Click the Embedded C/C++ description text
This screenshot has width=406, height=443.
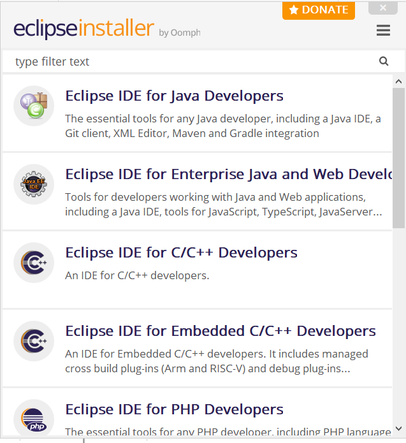tap(217, 361)
